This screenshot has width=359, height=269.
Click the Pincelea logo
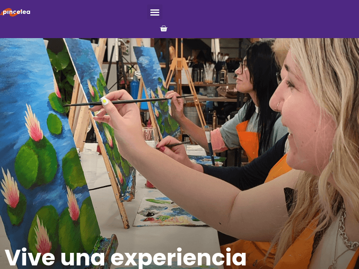15,12
